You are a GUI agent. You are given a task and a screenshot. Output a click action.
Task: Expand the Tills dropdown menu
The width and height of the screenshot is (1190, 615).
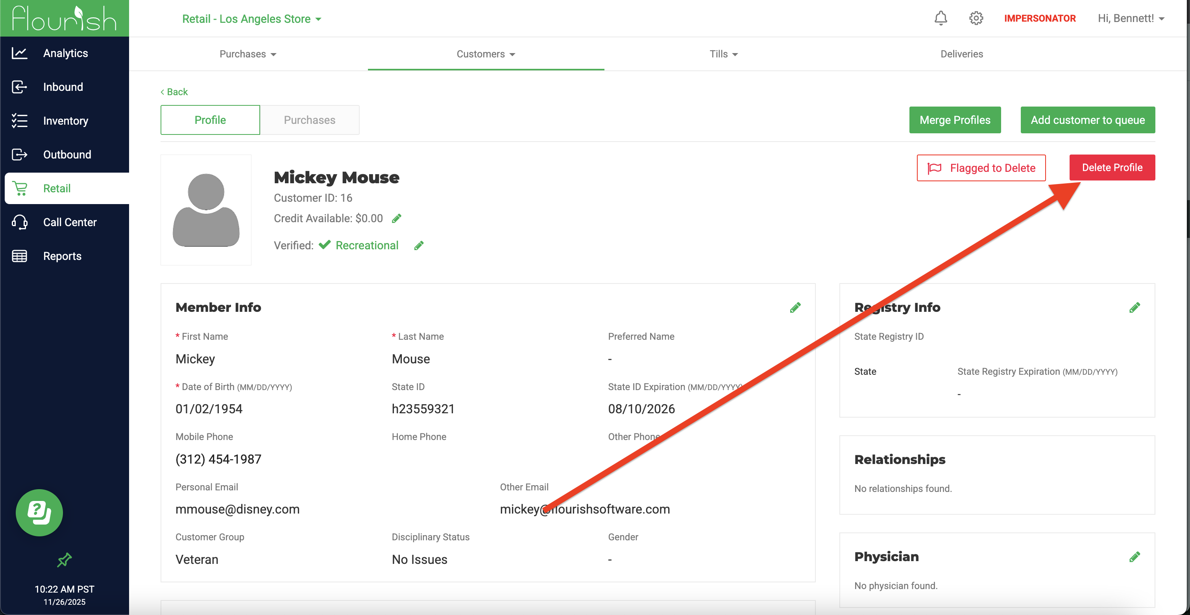pos(723,54)
